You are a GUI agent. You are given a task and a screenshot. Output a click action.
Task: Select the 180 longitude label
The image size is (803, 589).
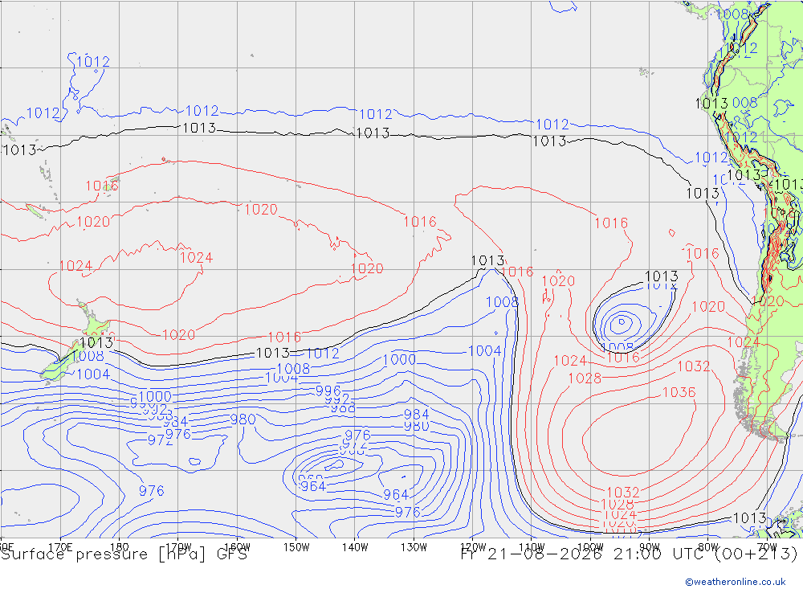(x=120, y=547)
